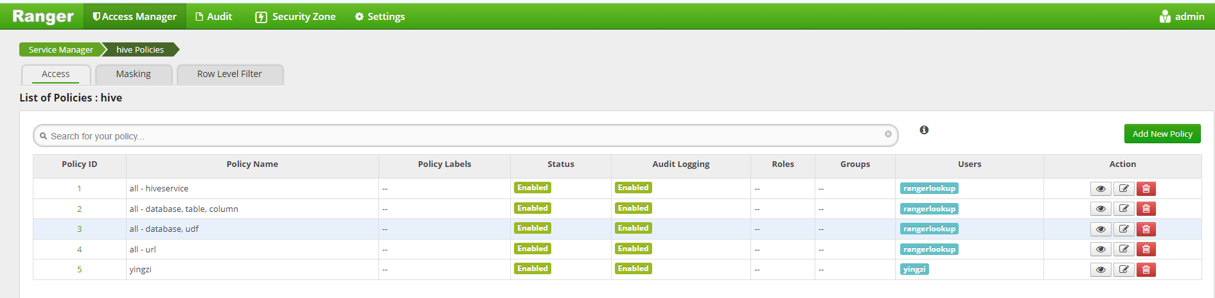The width and height of the screenshot is (1215, 298).
Task: Open the Audit page
Action: pos(214,17)
